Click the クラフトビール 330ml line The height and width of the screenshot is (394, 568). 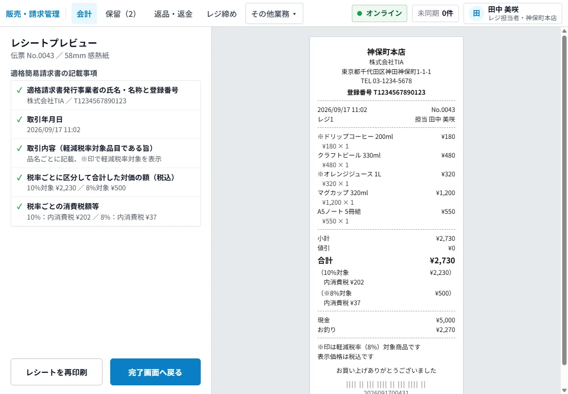(x=386, y=155)
